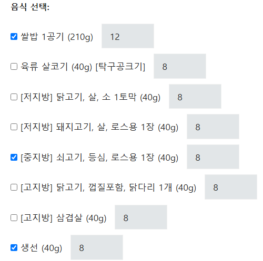Focus quantity field for [고지방] 닭고기 닭다리
Screen dimensions: 263x261
pos(231,187)
